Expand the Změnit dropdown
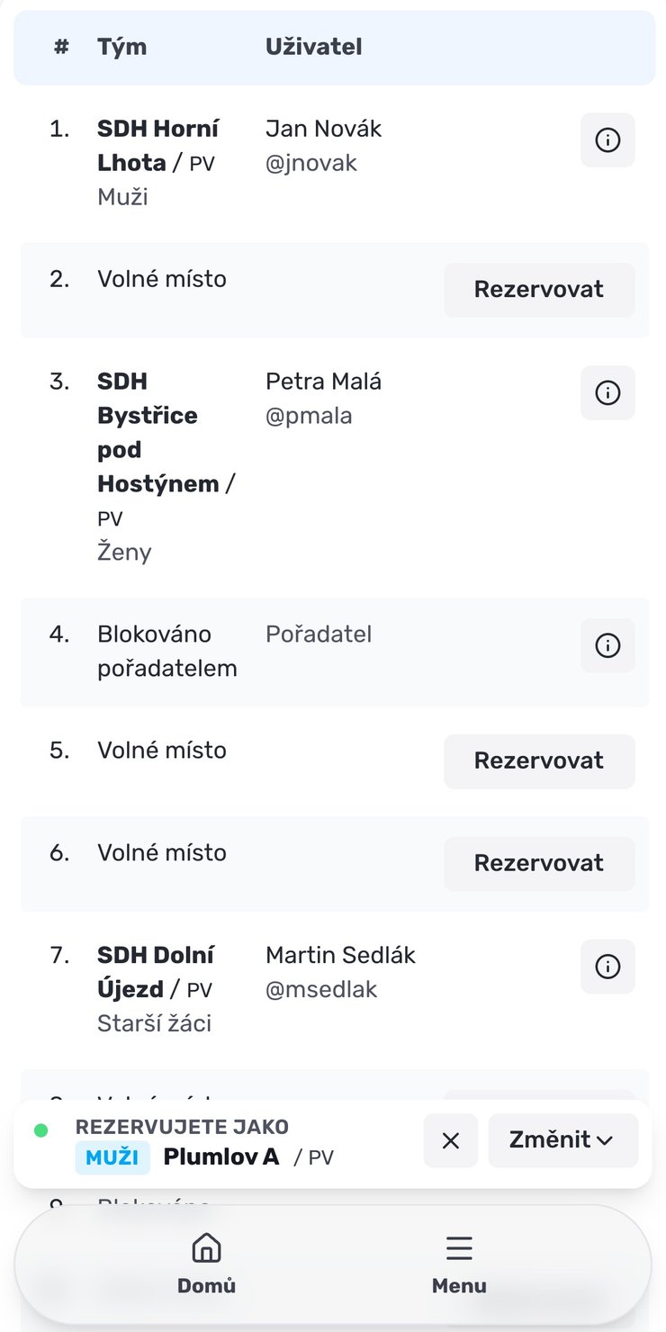This screenshot has width=666, height=1332. click(x=562, y=1140)
